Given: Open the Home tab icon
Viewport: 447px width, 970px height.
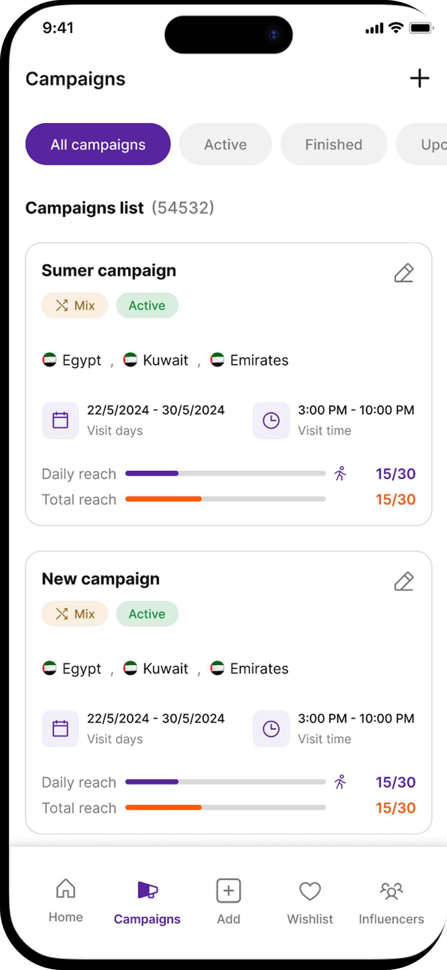Looking at the screenshot, I should [x=65, y=889].
